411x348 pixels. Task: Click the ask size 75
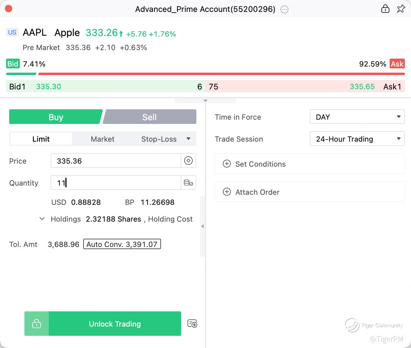(x=213, y=87)
